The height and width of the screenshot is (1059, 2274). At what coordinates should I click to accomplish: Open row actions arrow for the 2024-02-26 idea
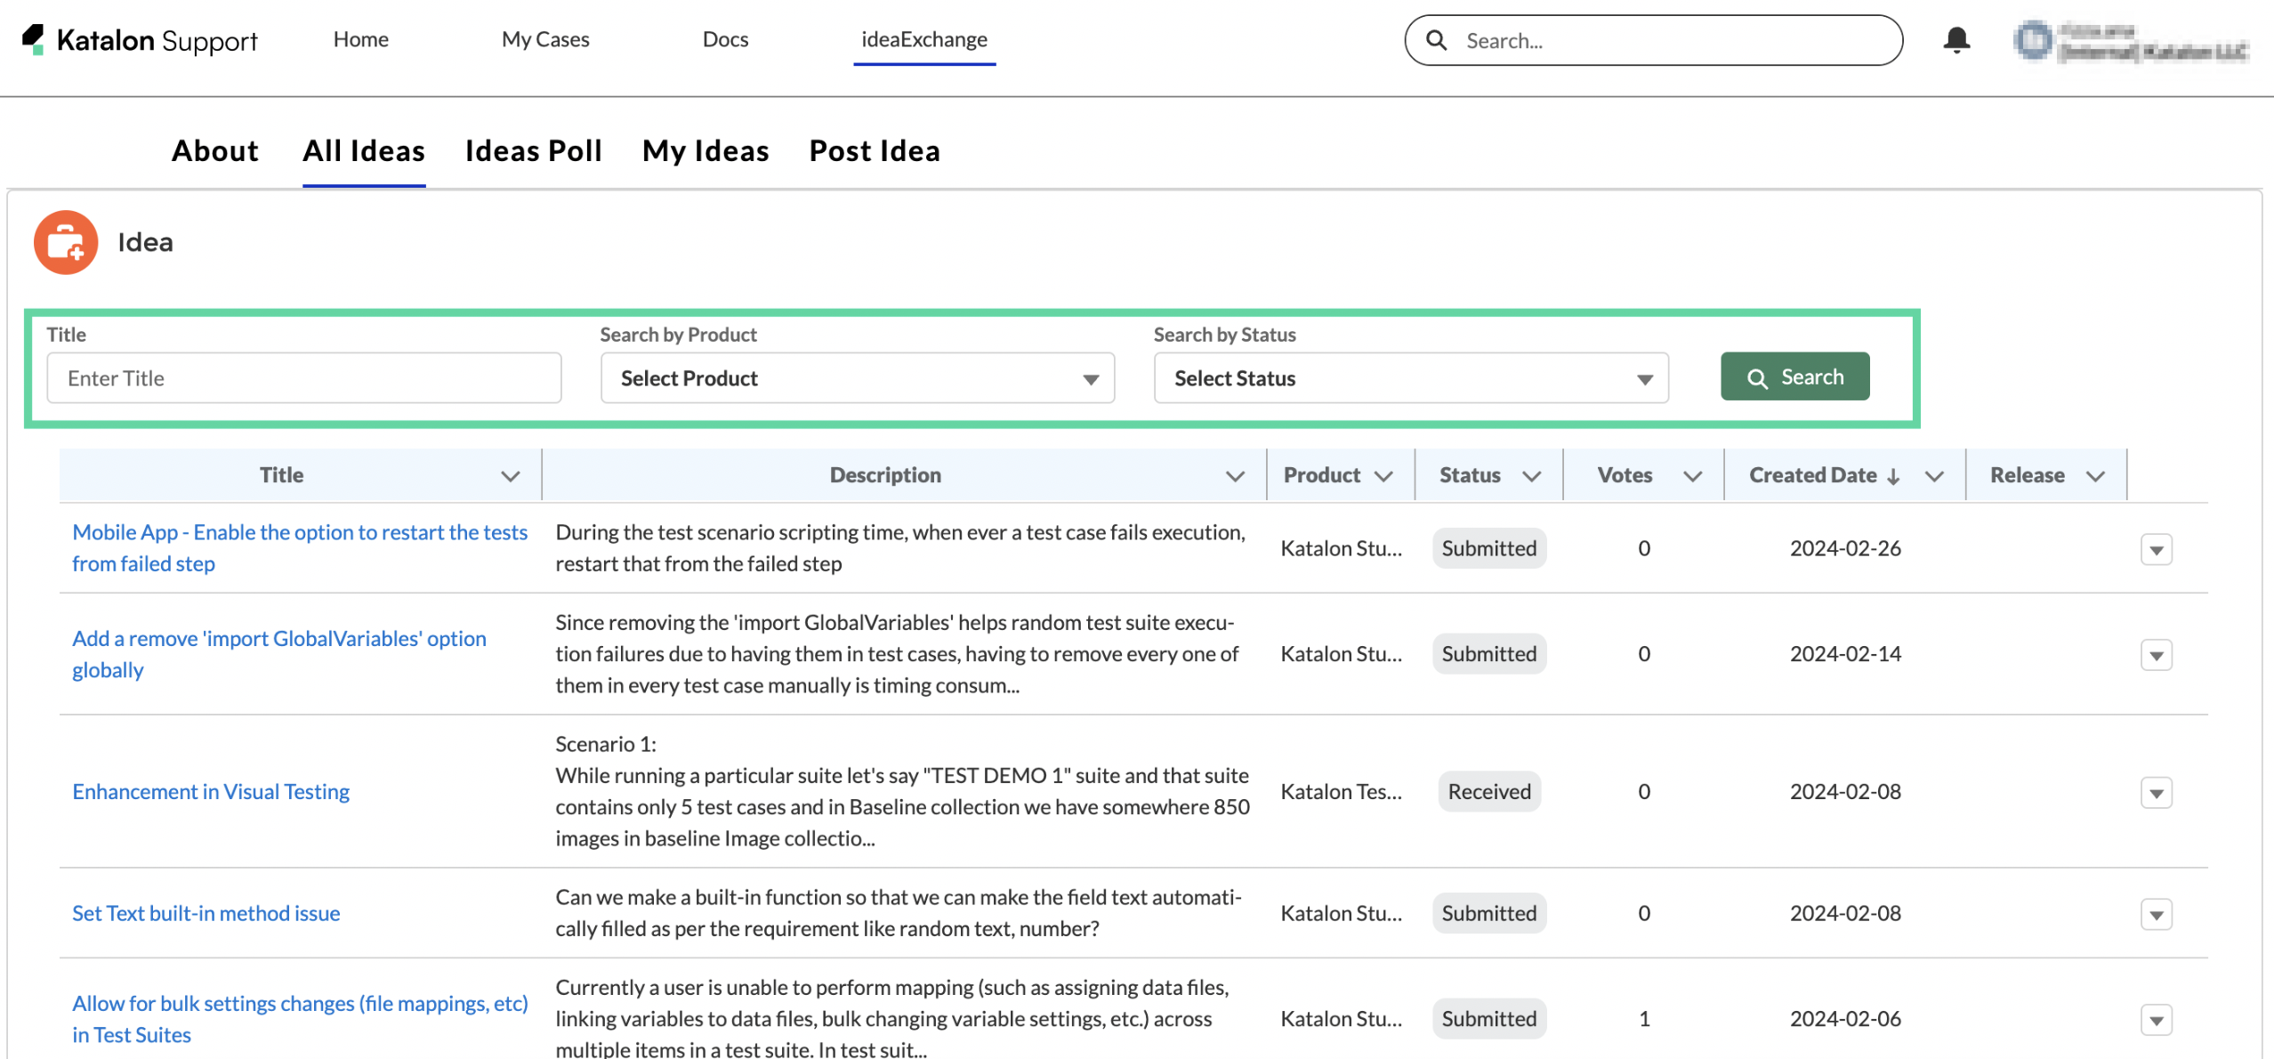pyautogui.click(x=2156, y=550)
